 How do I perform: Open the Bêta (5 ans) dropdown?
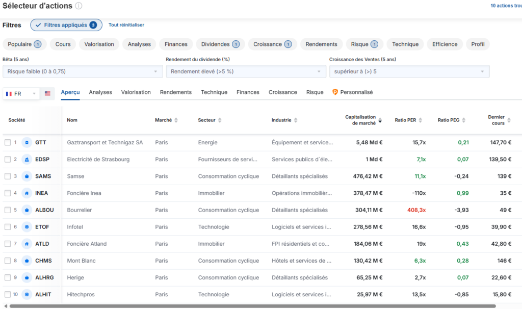click(x=83, y=71)
